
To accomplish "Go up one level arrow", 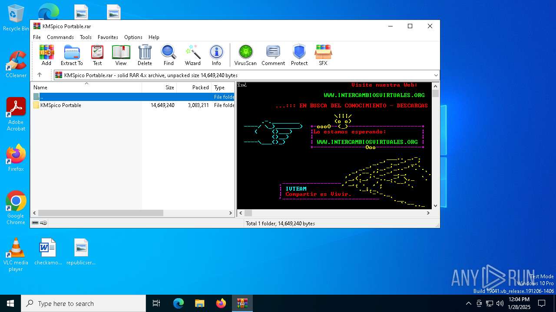I will point(40,75).
